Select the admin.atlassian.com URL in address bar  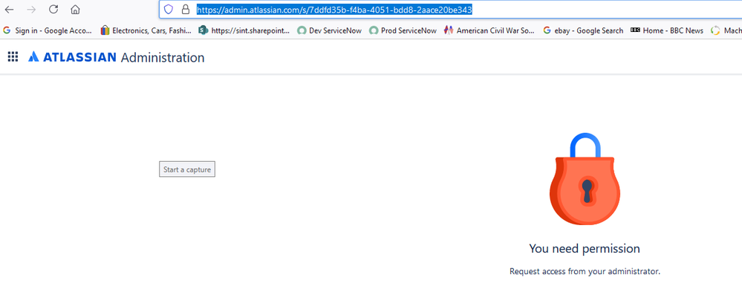pos(334,10)
